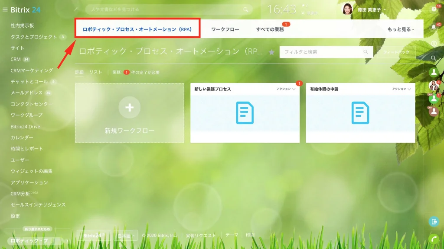Favorite the page with the star icon
Image resolution: width=444 pixels, height=249 pixels.
[x=271, y=52]
